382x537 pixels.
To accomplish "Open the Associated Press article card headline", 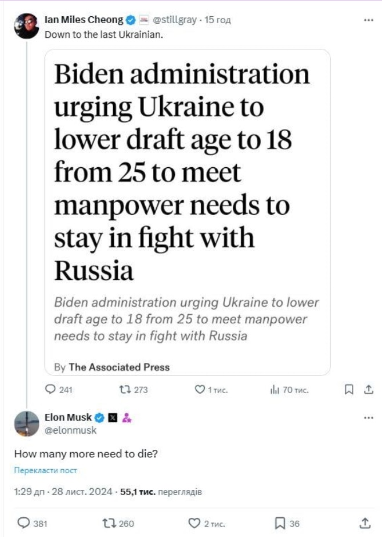I will pos(182,172).
